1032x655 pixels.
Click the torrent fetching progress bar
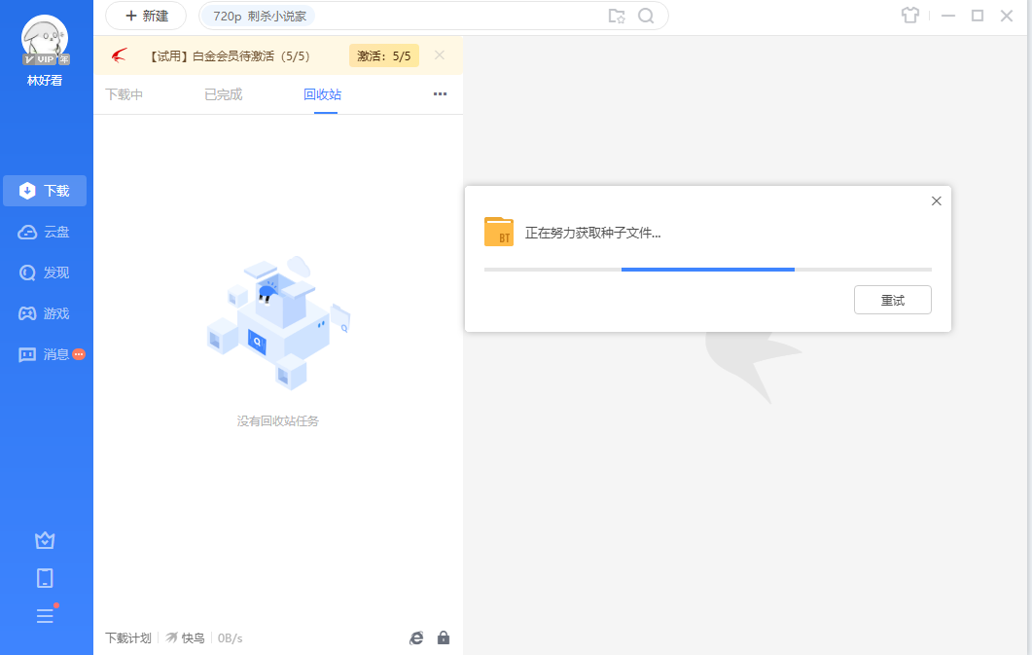tap(707, 269)
